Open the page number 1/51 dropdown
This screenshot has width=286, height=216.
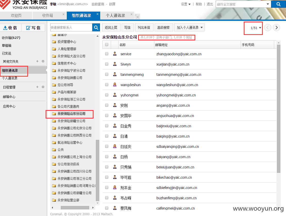(256, 28)
